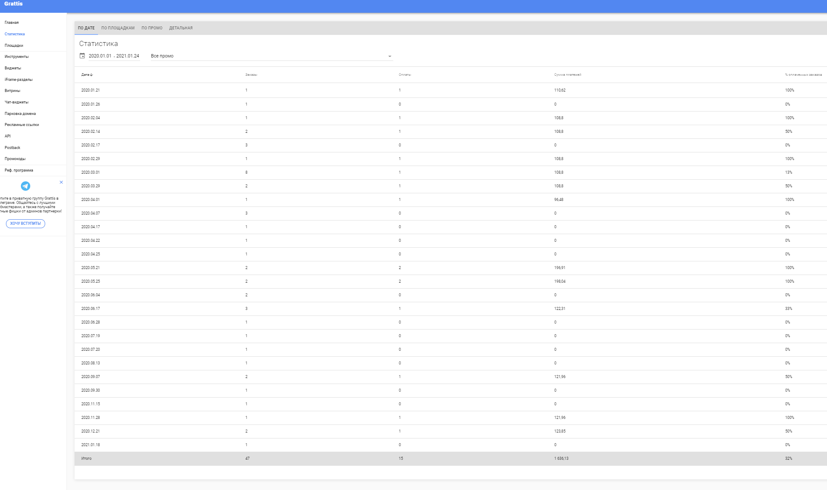Expand the Все промо dropdown arrow
This screenshot has height=490, width=827.
(389, 56)
